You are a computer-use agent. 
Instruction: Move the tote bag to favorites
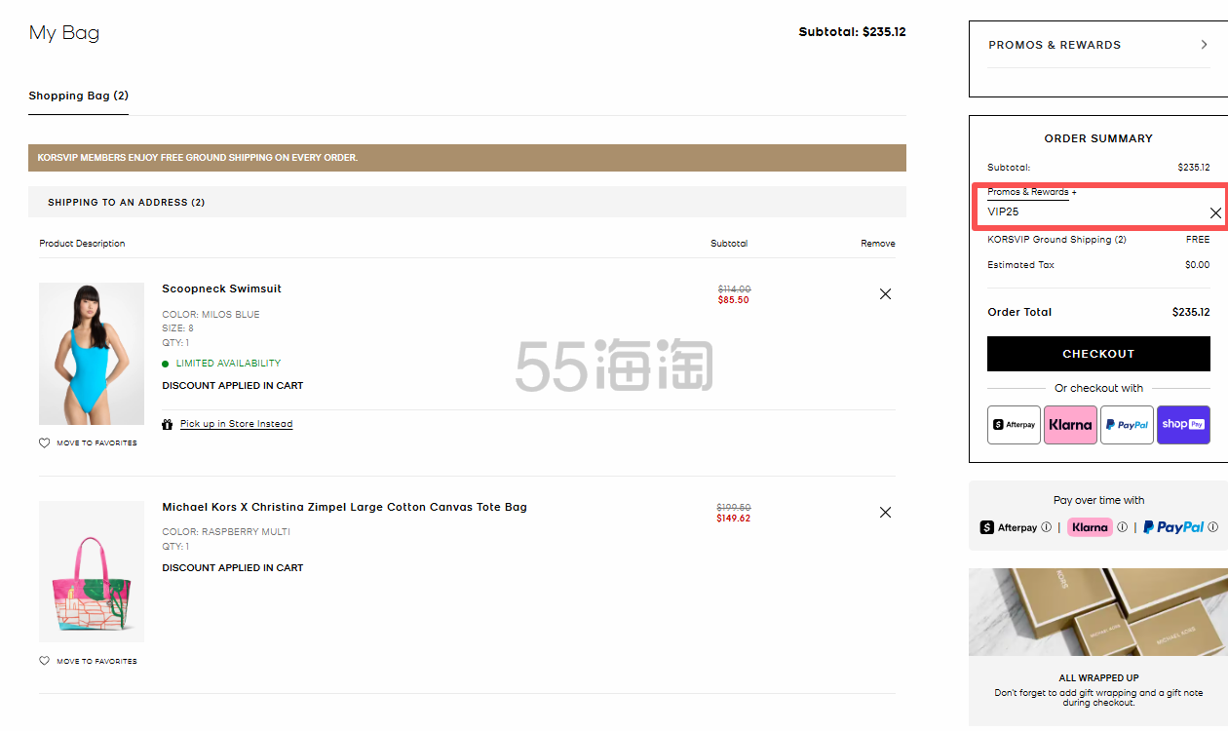click(96, 662)
